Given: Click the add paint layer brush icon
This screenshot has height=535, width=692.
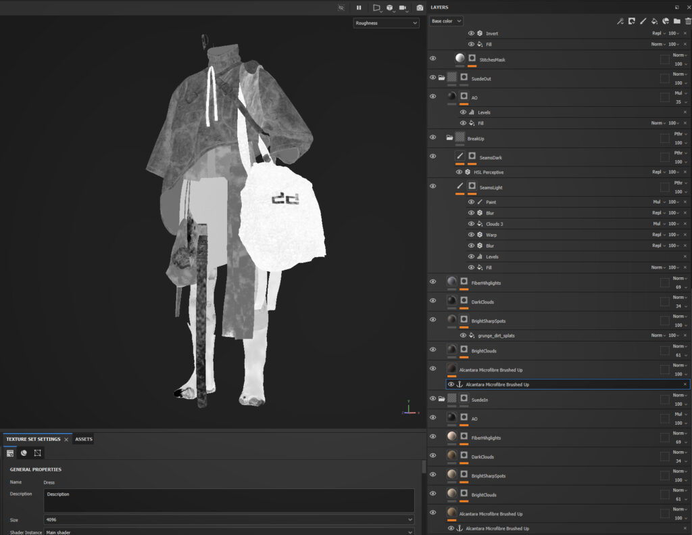Looking at the screenshot, I should pos(643,21).
